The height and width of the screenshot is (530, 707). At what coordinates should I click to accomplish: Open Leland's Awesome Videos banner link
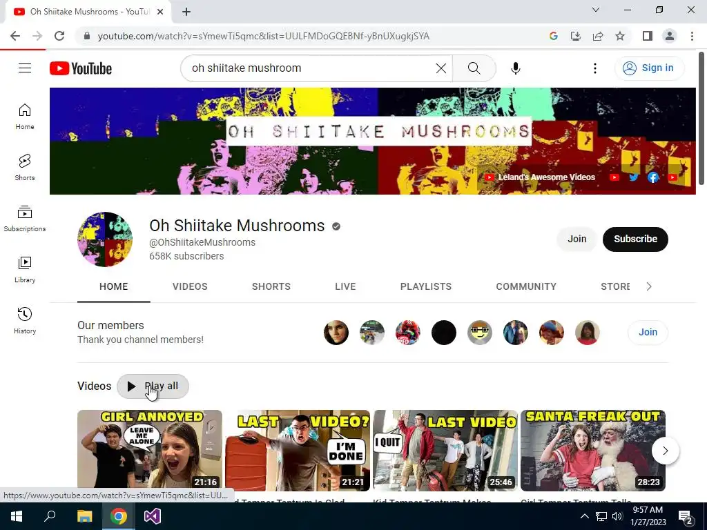[540, 177]
